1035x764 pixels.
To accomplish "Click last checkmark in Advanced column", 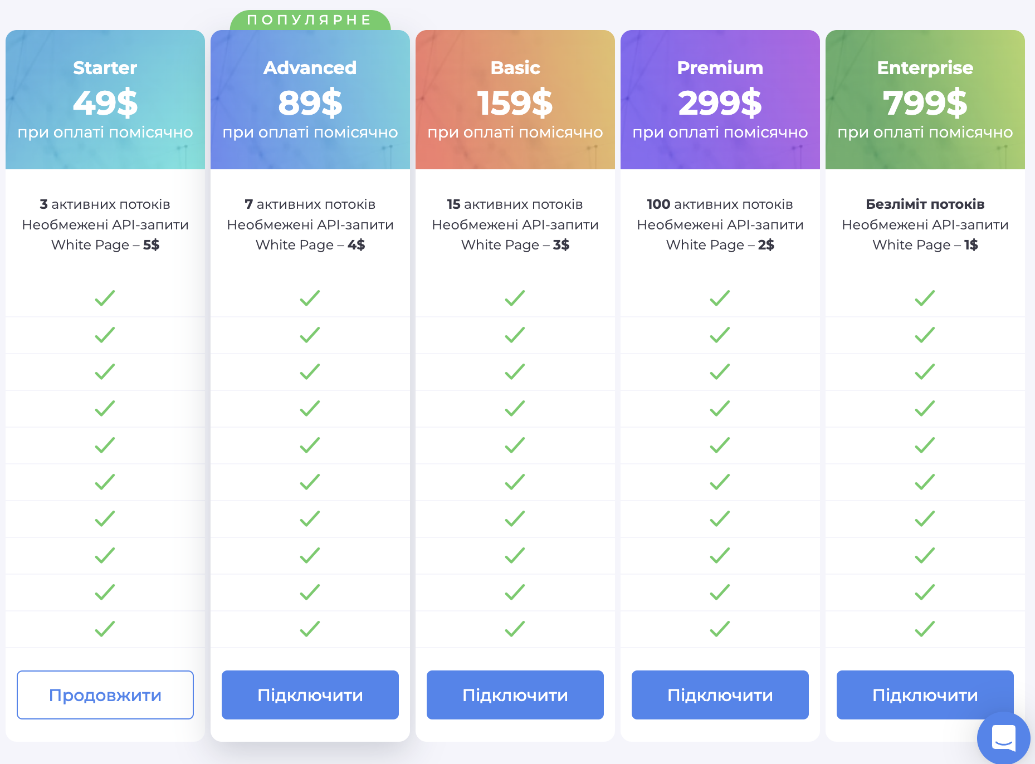I will 310,629.
